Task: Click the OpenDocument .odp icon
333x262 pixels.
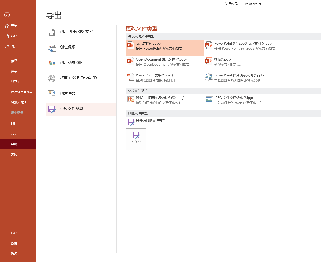Action: click(131, 61)
